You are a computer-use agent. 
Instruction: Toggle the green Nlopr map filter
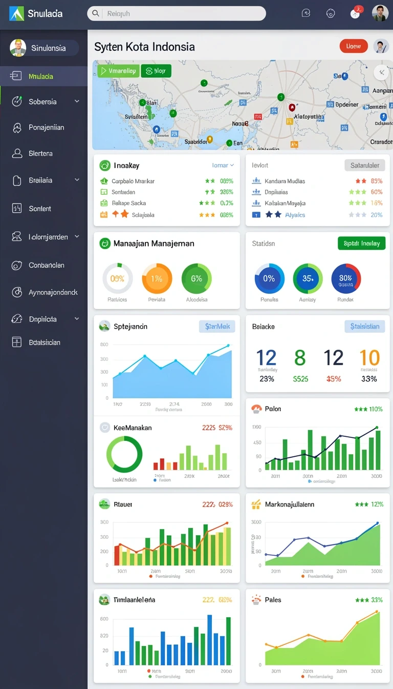[x=156, y=71]
